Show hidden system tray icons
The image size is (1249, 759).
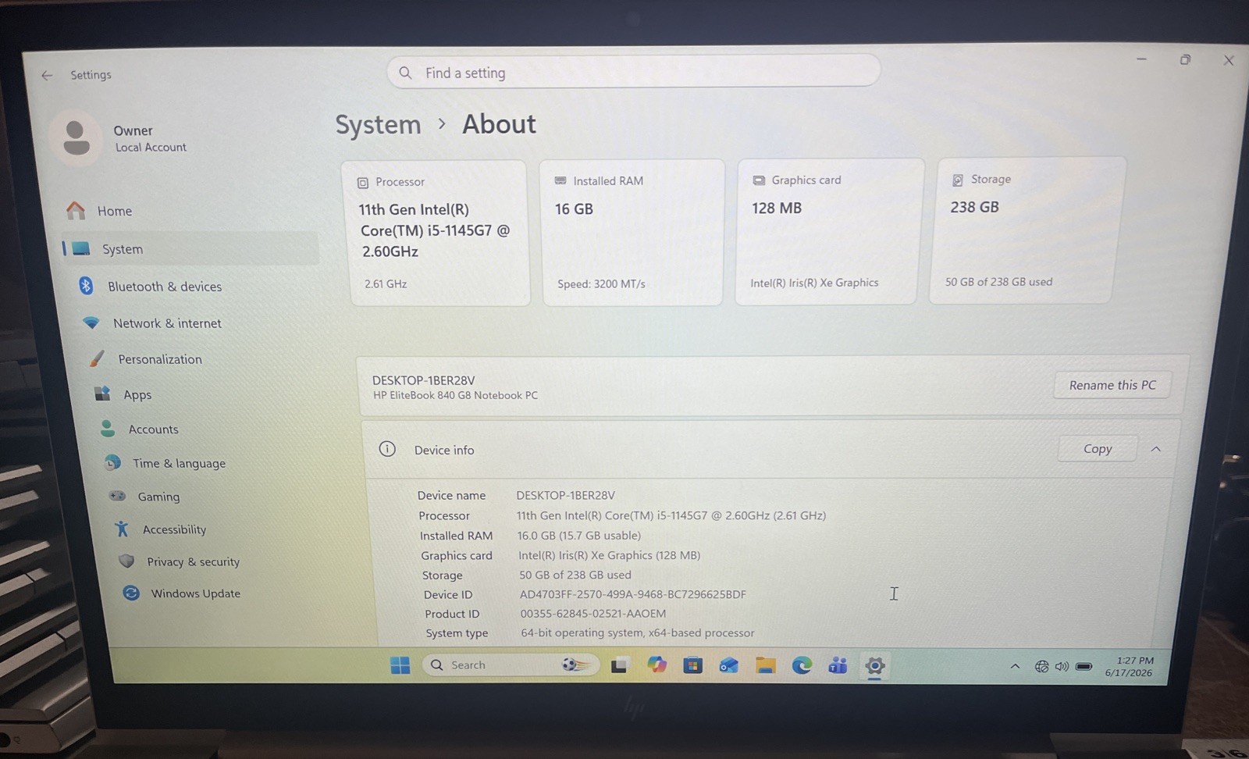point(1015,666)
